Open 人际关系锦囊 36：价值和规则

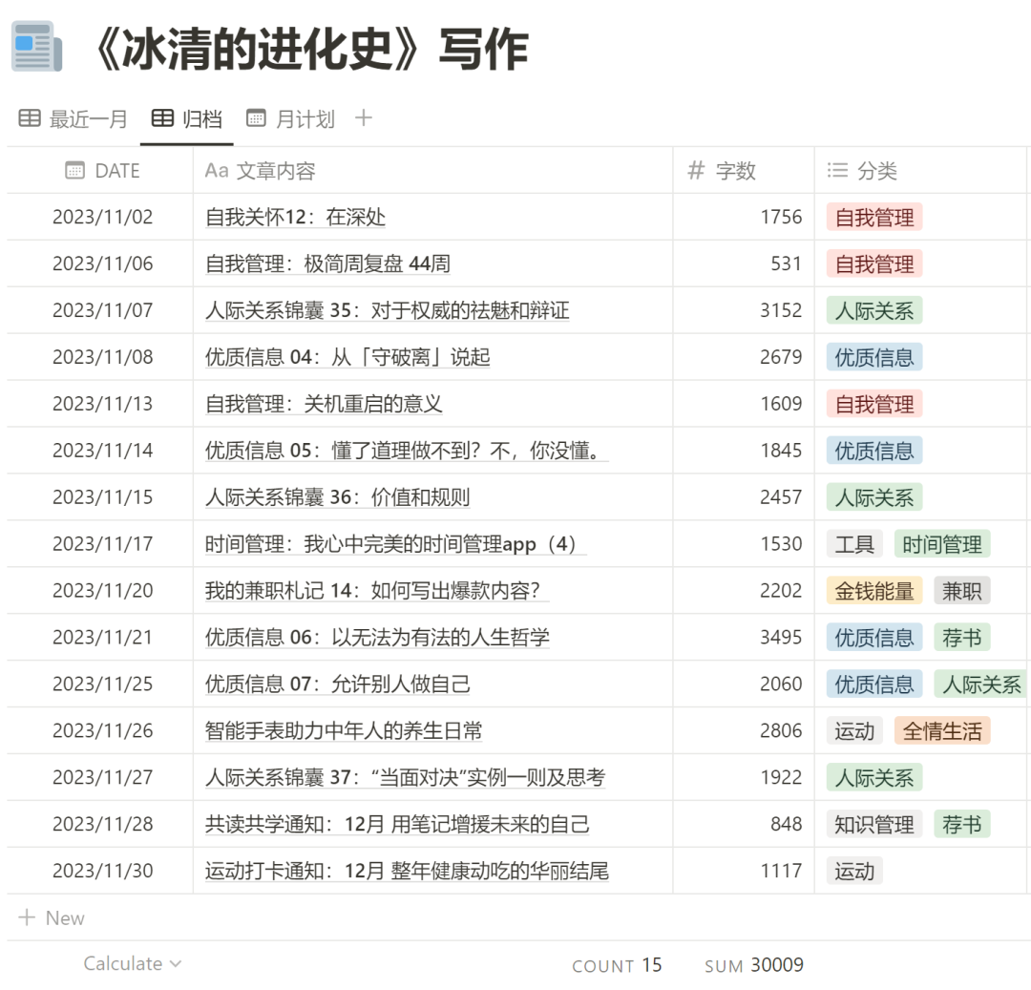click(x=337, y=497)
